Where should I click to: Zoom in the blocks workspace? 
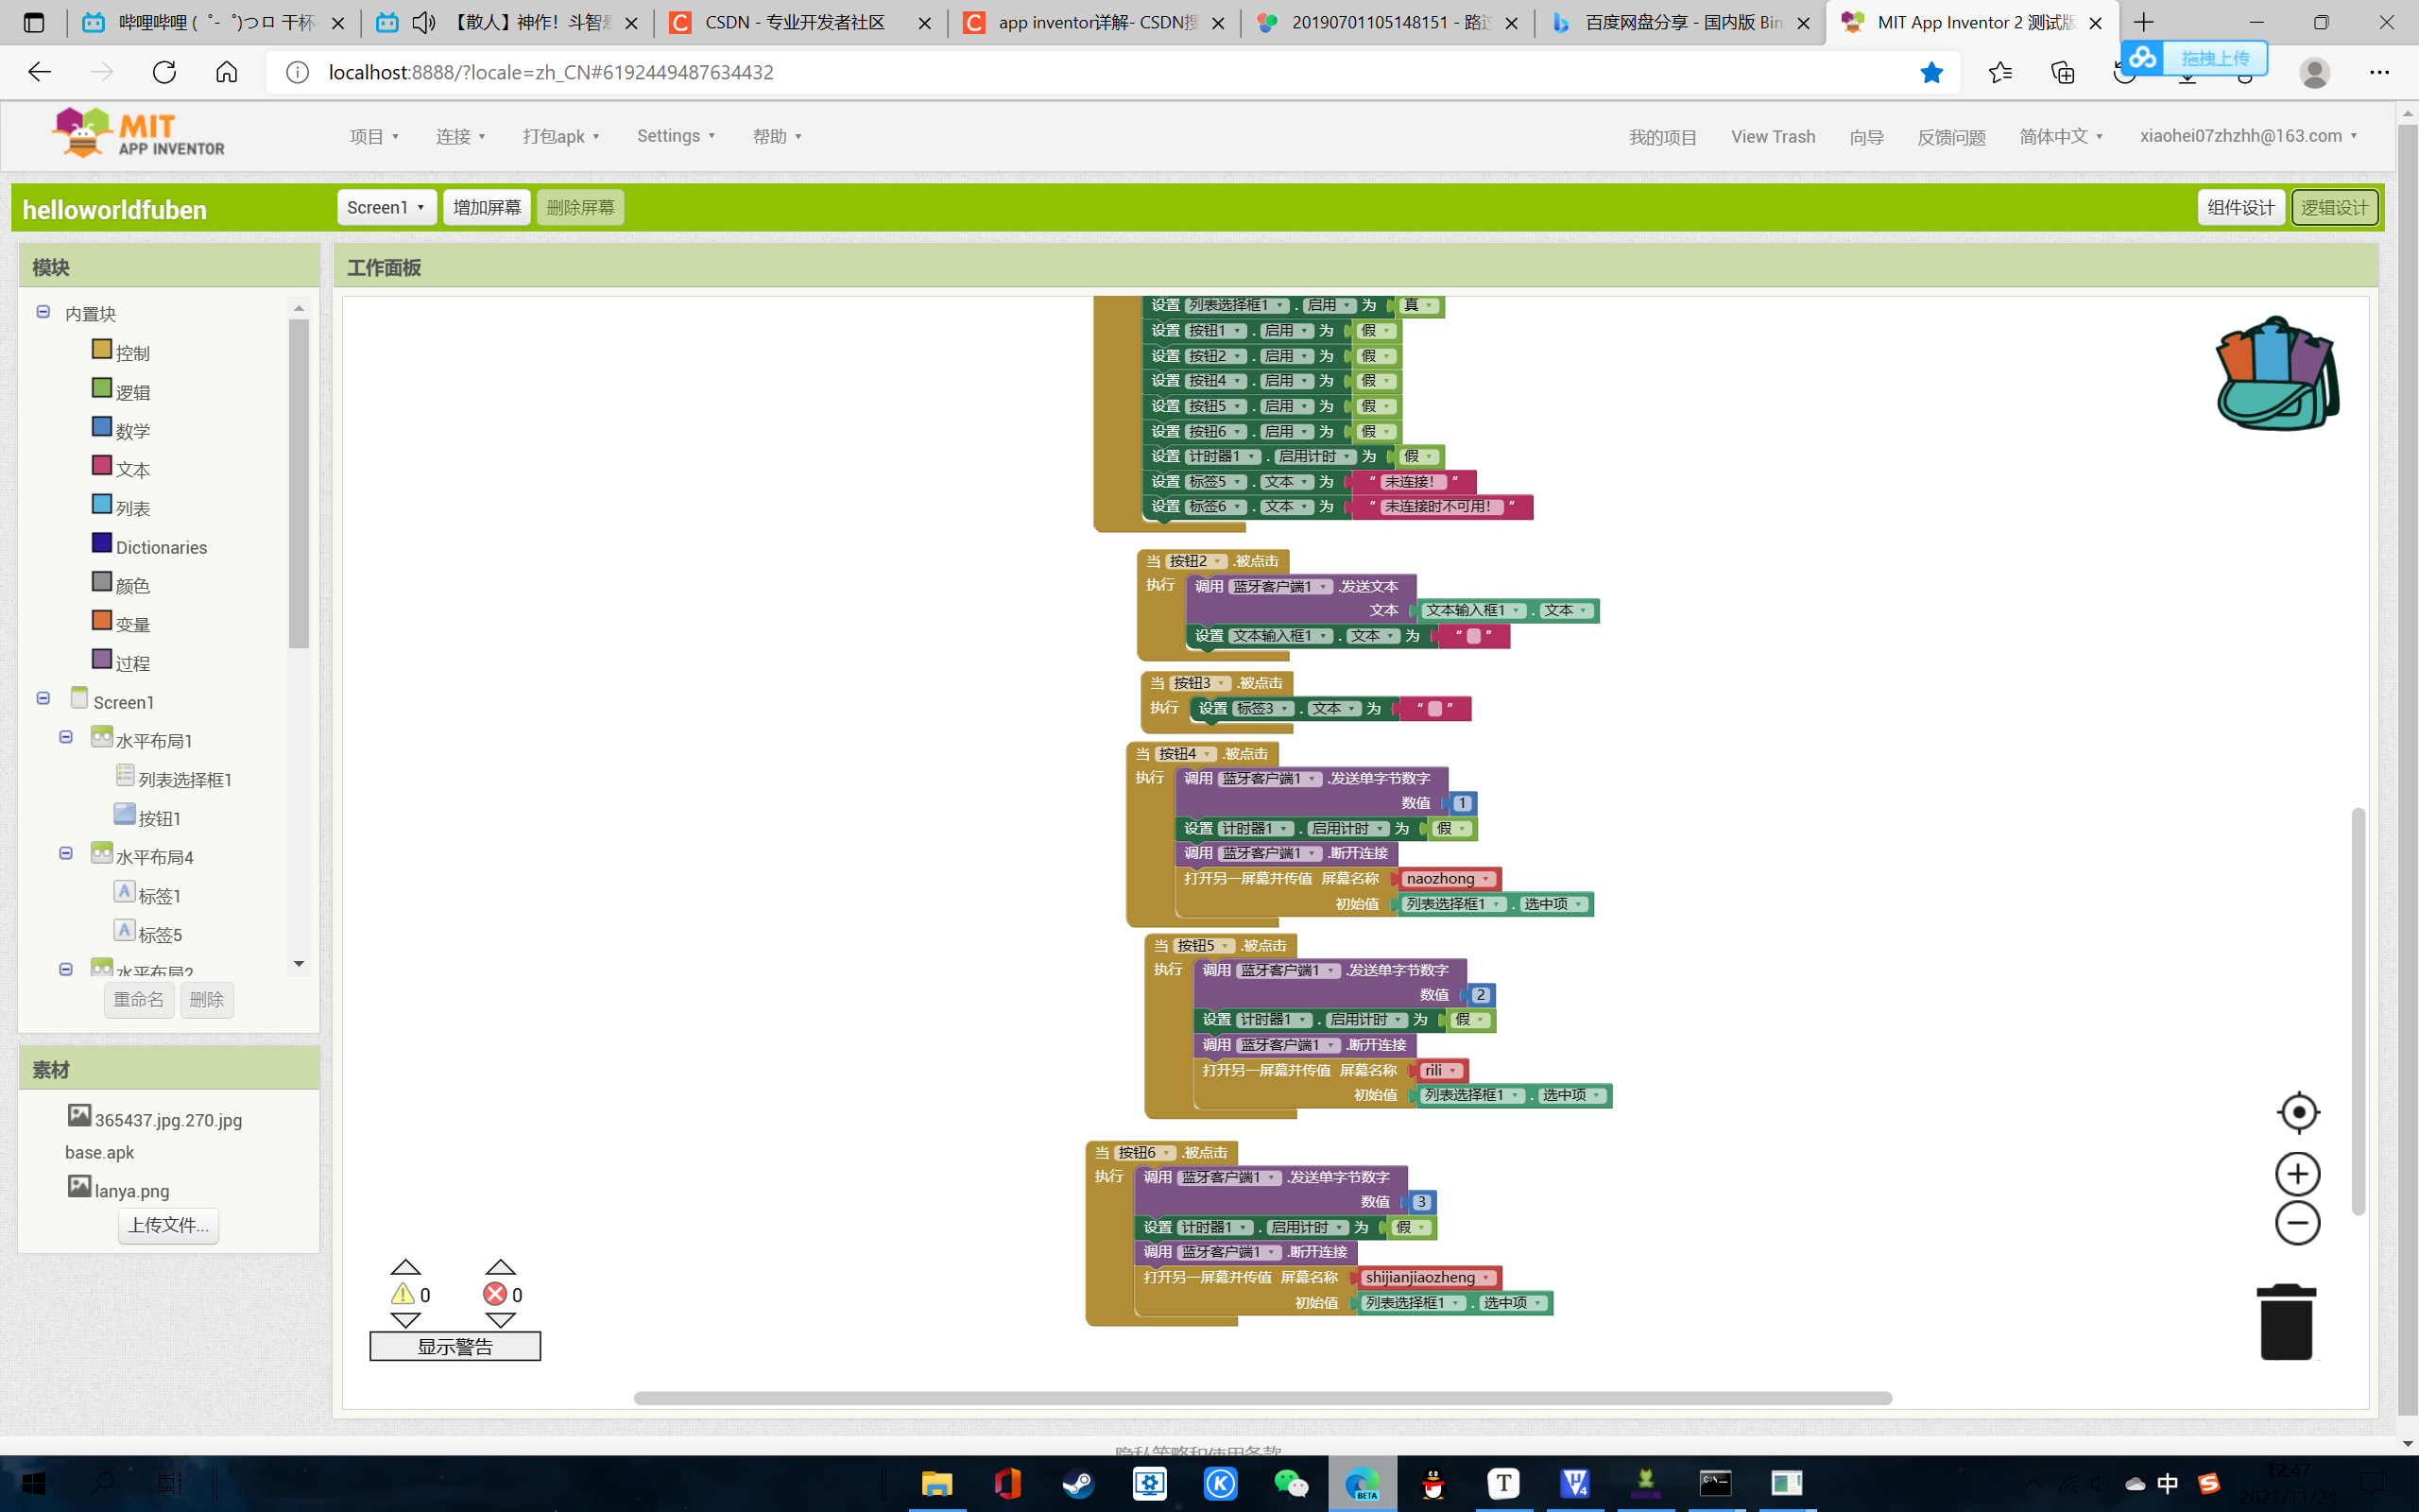pos(2297,1174)
